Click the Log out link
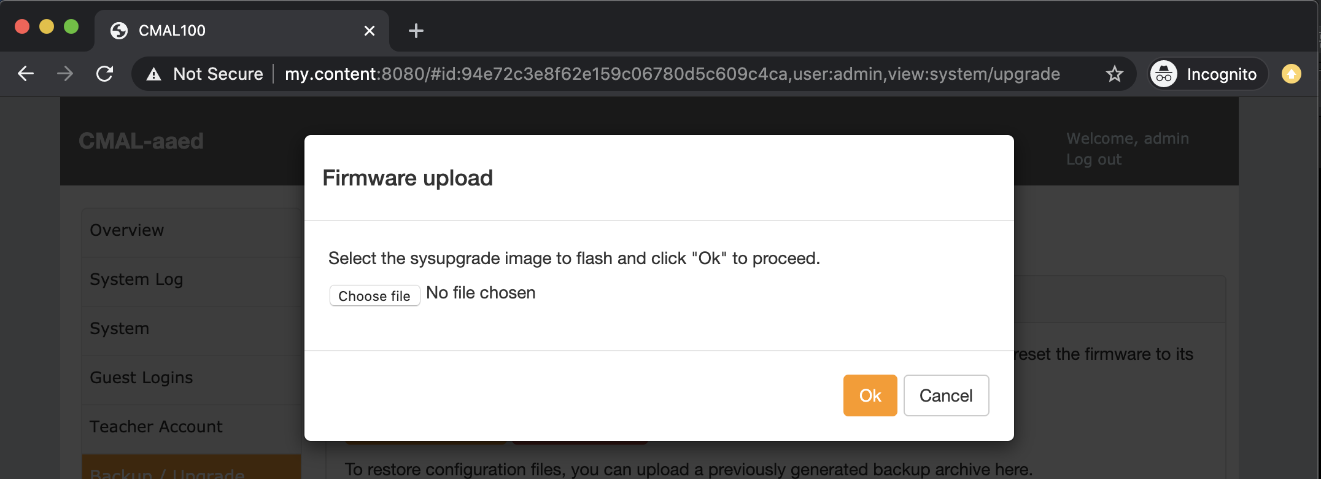 tap(1093, 160)
